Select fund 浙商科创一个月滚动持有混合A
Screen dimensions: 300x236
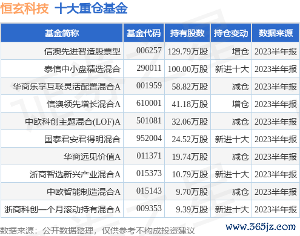tap(62, 209)
